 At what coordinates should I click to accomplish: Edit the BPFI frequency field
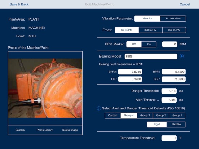[x=174, y=72]
